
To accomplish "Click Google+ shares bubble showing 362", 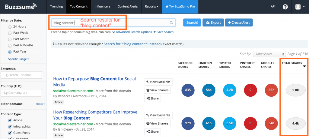I will pos(271,90).
